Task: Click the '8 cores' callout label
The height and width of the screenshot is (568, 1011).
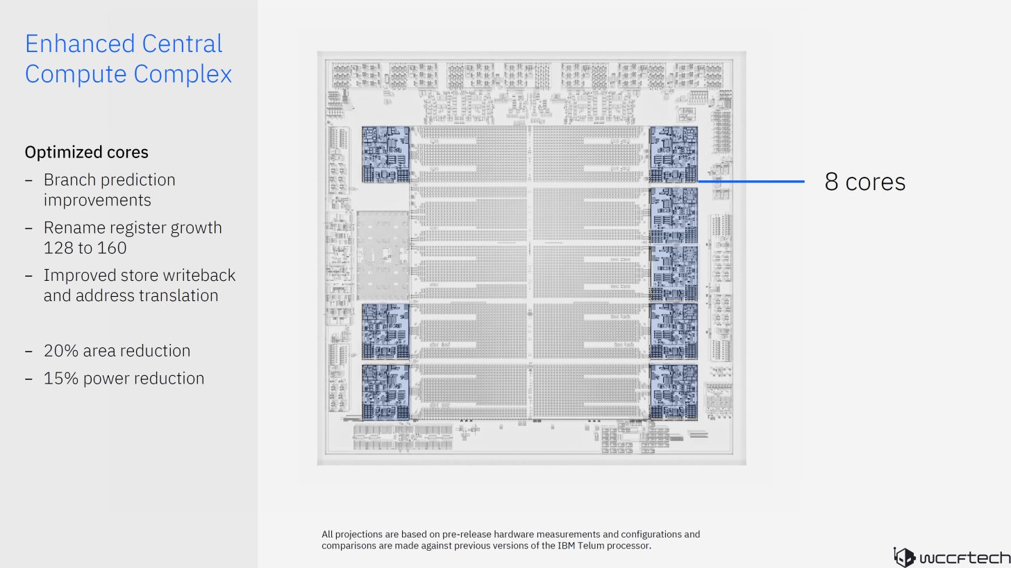Action: tap(864, 182)
